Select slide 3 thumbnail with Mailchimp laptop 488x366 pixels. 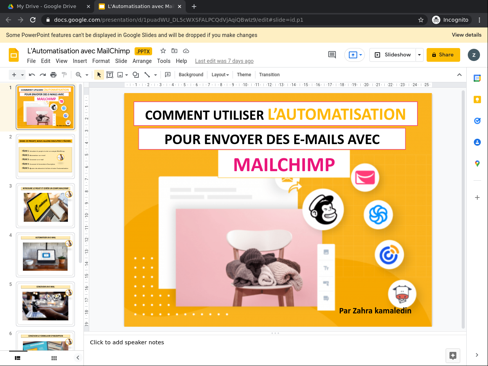coord(45,205)
